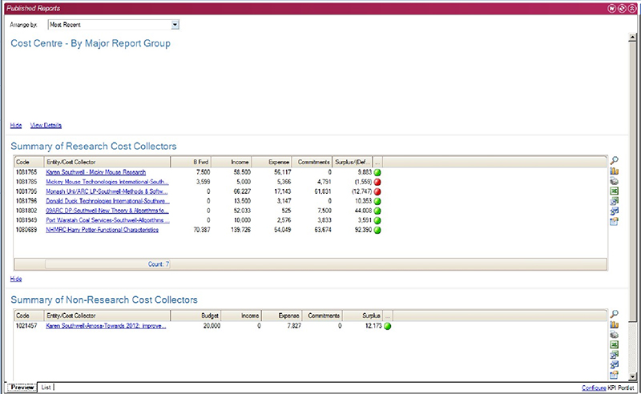The image size is (641, 394).
Task: Click the View Details link
Action: coord(46,125)
